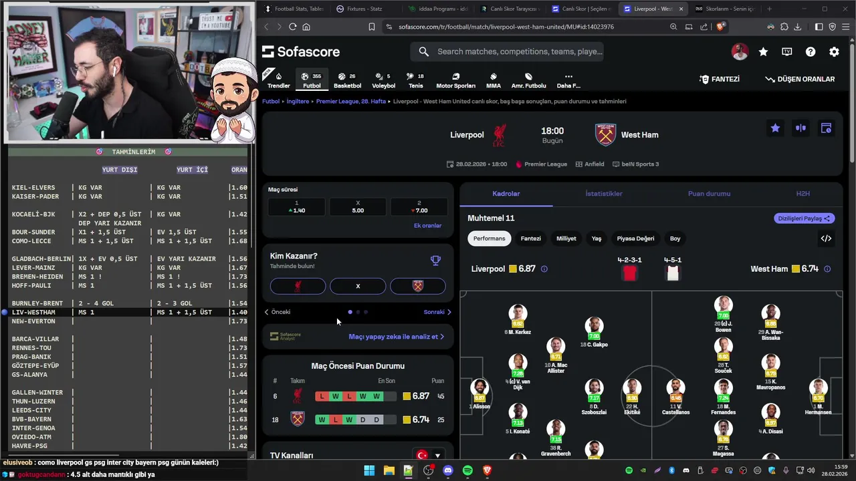Viewport: 856px width, 481px height.
Task: Select Futbol sport category
Action: click(x=312, y=80)
